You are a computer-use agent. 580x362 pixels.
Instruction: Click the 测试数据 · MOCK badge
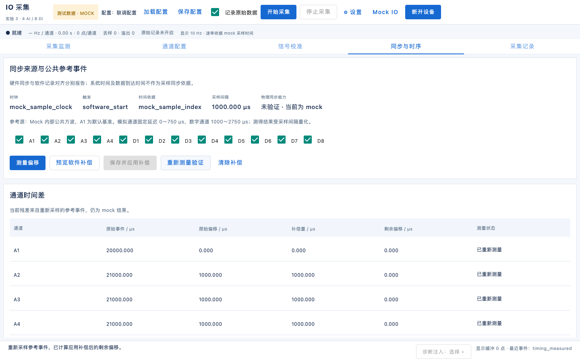point(75,12)
